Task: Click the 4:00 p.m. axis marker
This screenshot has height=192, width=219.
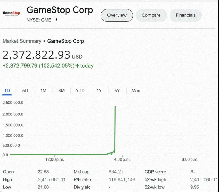Action: [x=122, y=159]
